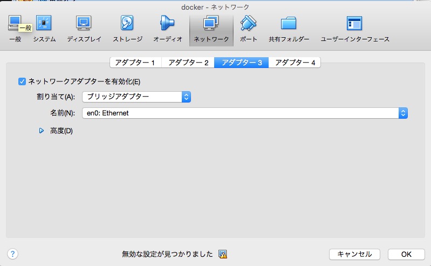The image size is (431, 266).
Task: Open the 一般 (General) settings icon
Action: [x=15, y=29]
